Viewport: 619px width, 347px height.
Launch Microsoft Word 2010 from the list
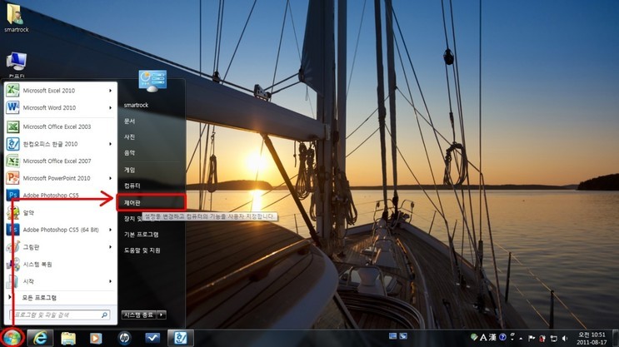point(48,107)
